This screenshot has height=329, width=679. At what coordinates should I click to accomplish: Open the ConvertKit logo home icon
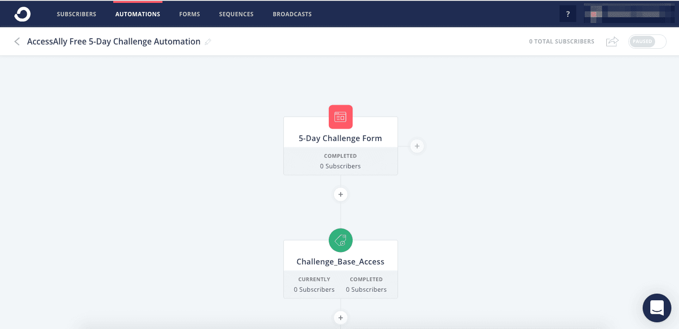point(22,14)
